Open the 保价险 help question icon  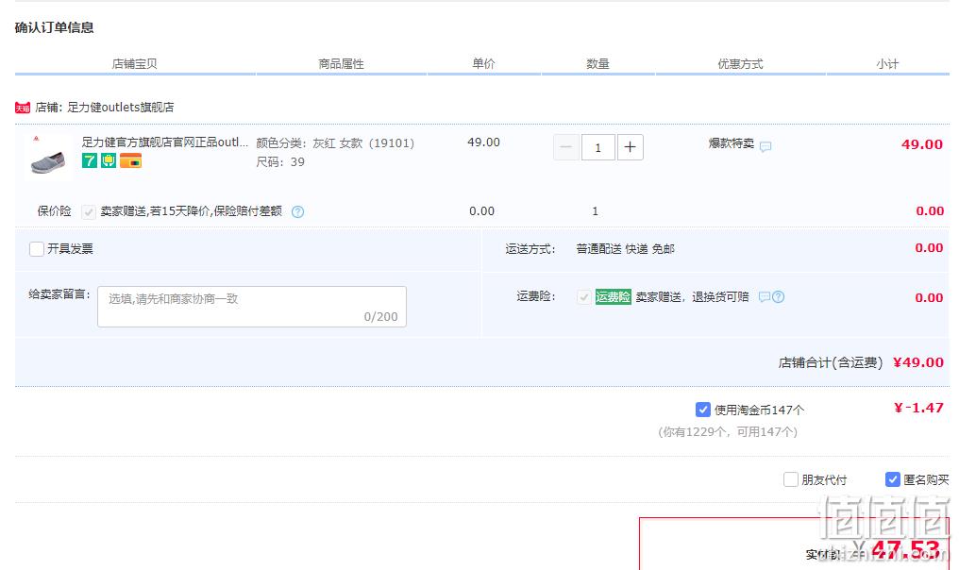click(298, 211)
